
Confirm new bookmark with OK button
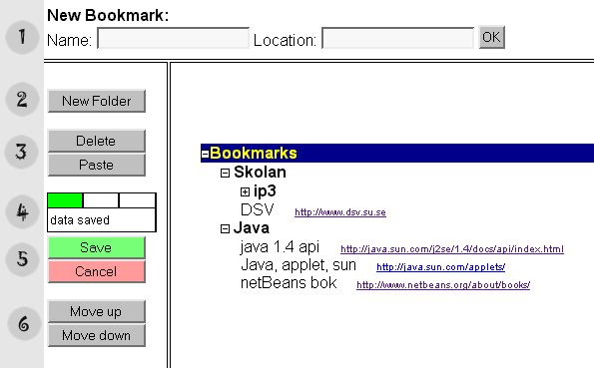(492, 37)
